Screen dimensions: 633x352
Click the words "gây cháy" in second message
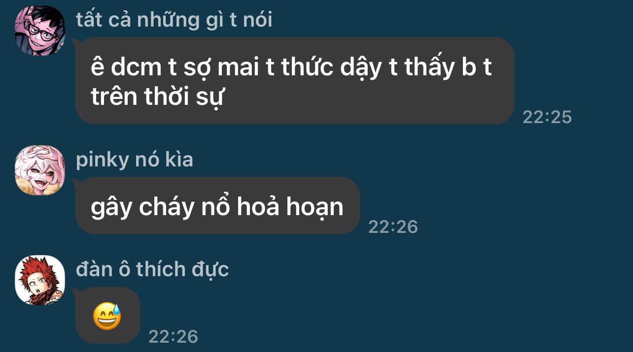coord(142,207)
